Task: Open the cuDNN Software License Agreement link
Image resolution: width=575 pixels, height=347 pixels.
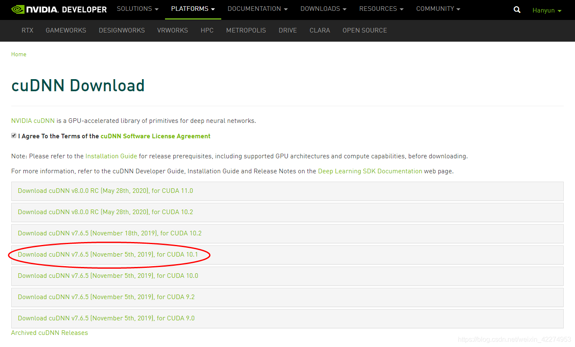Action: point(155,136)
